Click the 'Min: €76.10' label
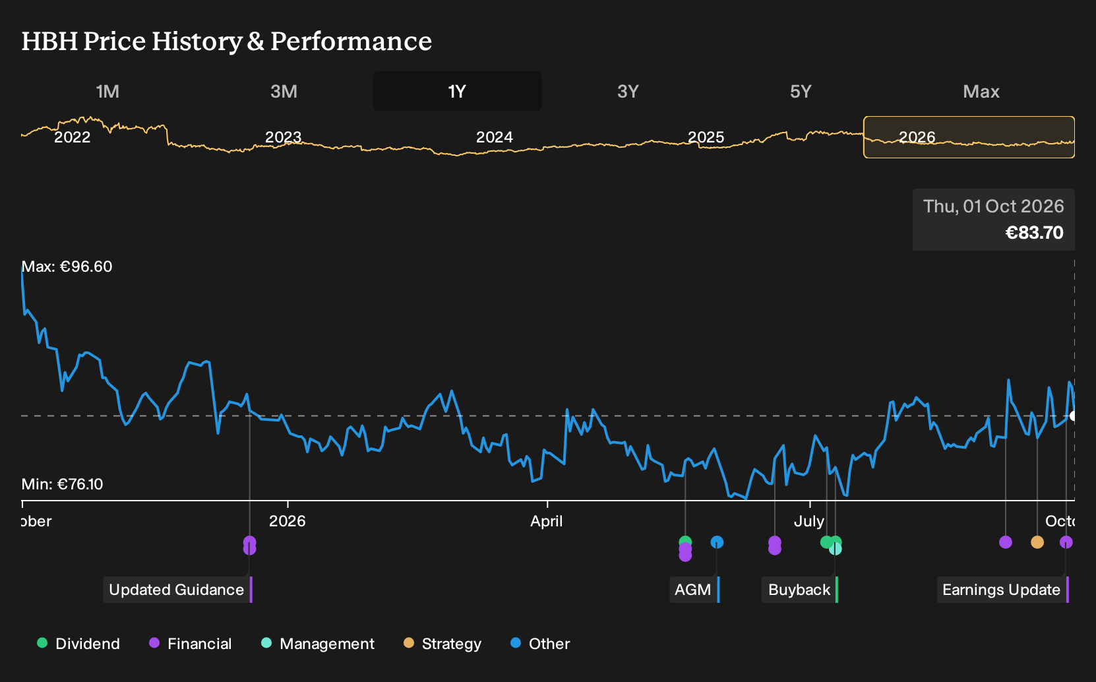1096x682 pixels. coord(63,484)
